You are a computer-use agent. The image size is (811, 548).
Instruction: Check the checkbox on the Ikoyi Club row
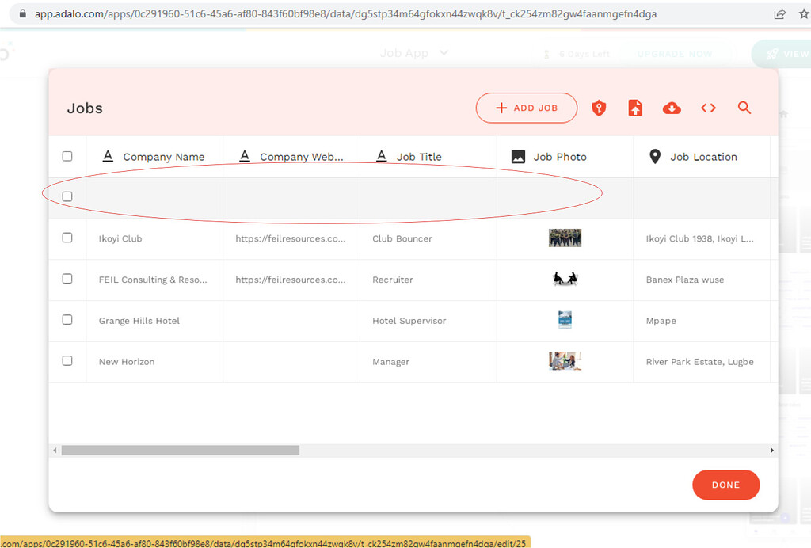[67, 238]
